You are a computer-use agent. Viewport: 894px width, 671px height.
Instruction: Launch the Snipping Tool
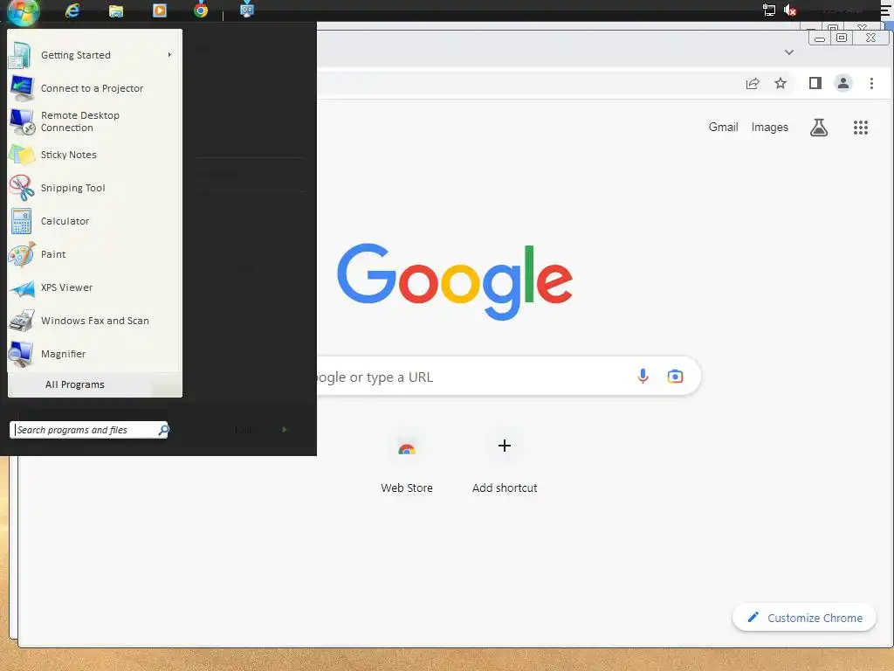94,188
